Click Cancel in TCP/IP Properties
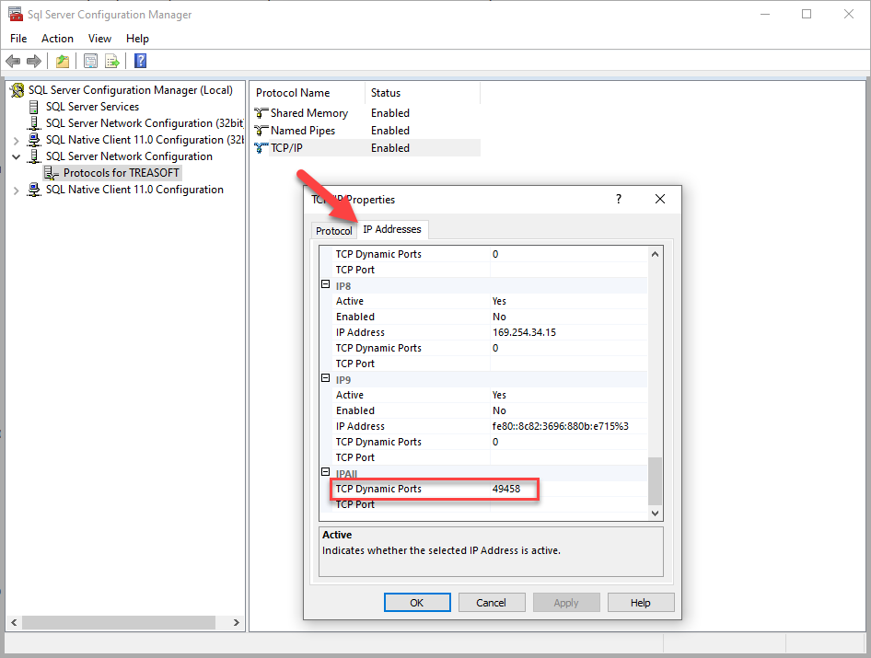Screen dimensions: 871x658 tap(491, 603)
